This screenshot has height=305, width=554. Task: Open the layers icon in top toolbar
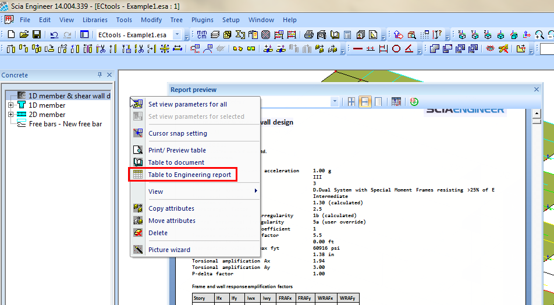point(215,34)
